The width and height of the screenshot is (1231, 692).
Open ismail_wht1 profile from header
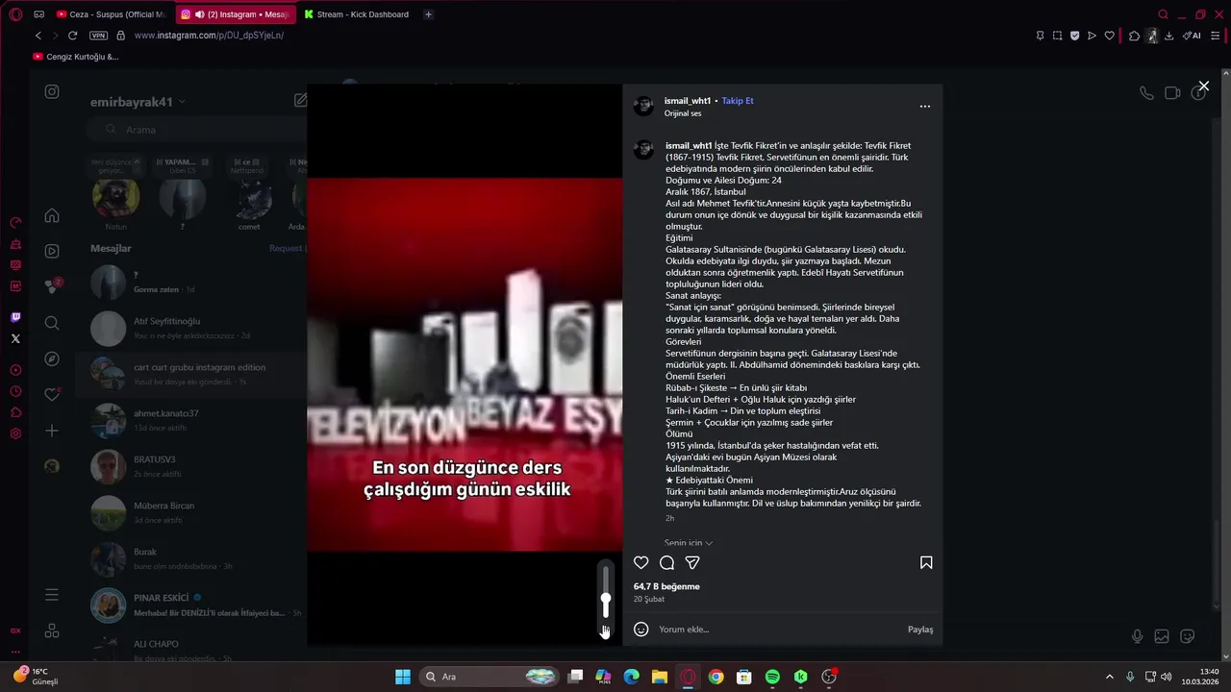click(687, 101)
